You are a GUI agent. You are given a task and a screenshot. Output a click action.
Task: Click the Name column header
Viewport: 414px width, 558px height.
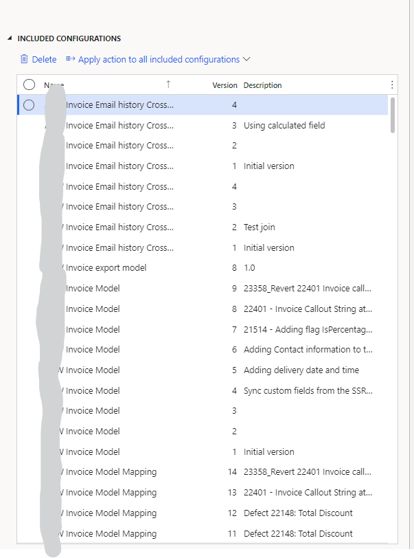pyautogui.click(x=55, y=85)
